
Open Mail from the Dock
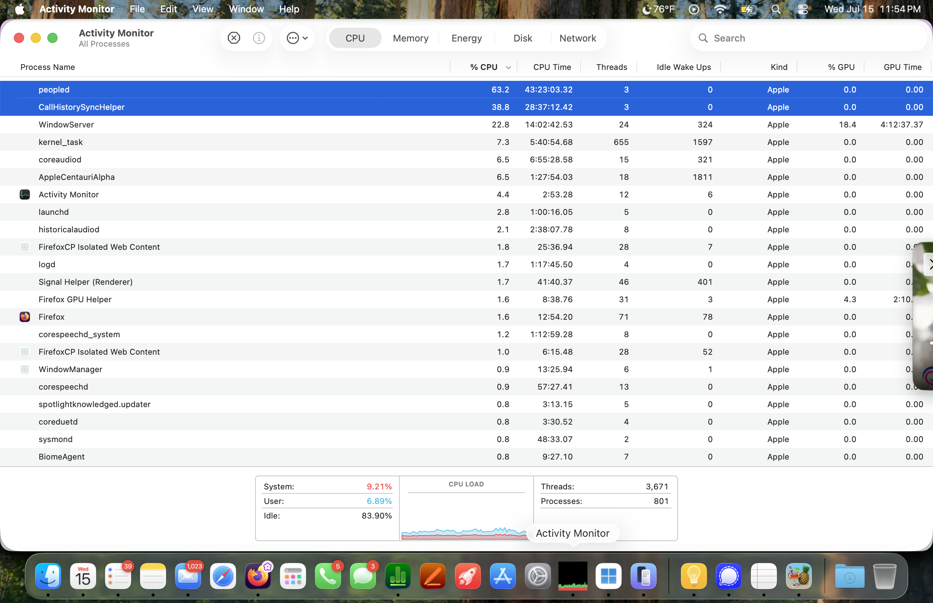pos(188,576)
